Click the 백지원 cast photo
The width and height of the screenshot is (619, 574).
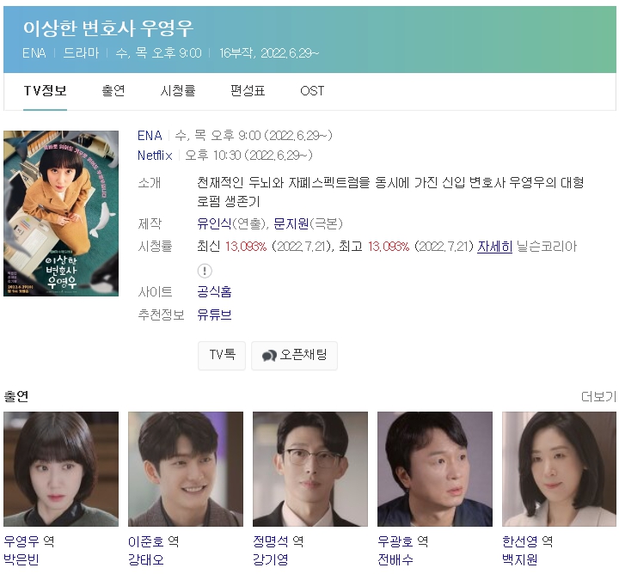click(x=559, y=469)
